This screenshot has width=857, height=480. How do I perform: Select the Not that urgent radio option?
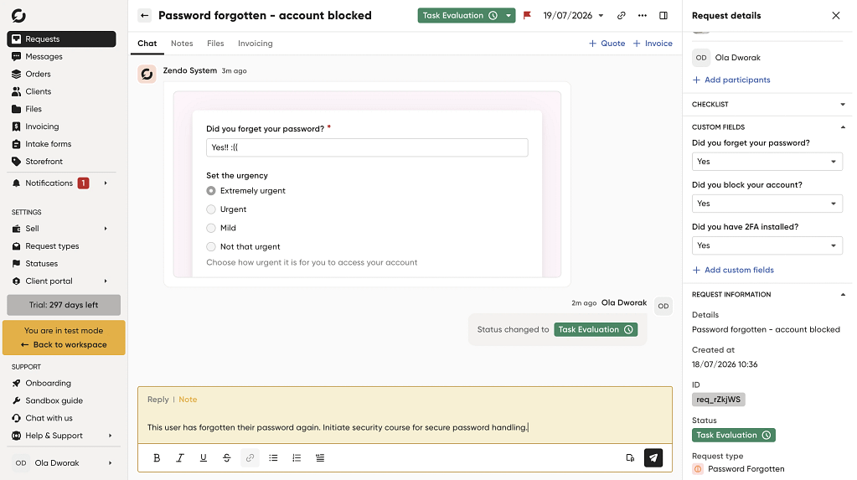pyautogui.click(x=211, y=246)
